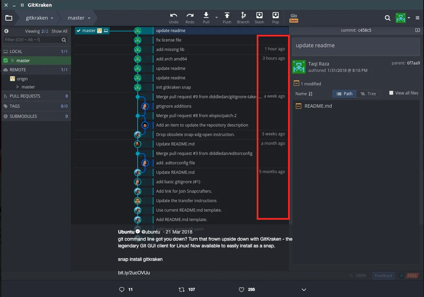Screen dimensions: 424x297
Task: Click the FREE license badge
Action: 412,276
